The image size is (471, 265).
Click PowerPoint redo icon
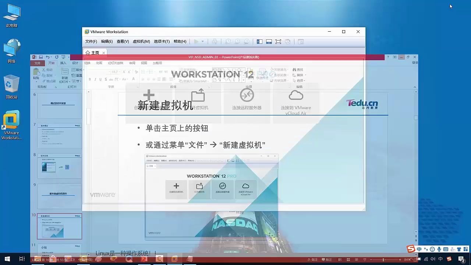(57, 57)
